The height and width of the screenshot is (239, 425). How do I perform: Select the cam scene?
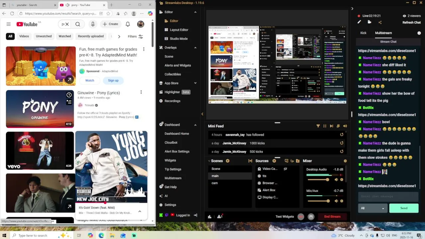coord(230,183)
